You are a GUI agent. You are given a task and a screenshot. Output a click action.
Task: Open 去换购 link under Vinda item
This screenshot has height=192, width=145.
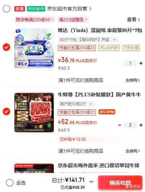(132, 80)
